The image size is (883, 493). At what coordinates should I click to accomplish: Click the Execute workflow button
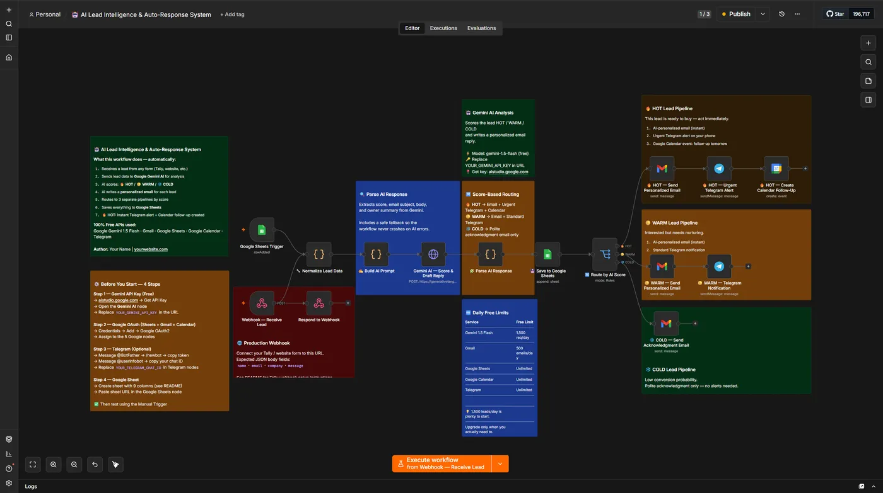click(x=441, y=463)
